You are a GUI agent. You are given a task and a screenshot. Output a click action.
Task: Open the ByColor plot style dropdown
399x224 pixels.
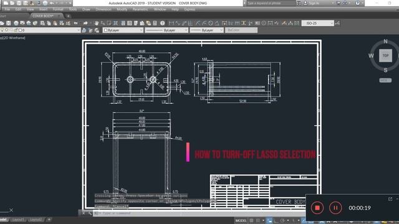(x=241, y=30)
